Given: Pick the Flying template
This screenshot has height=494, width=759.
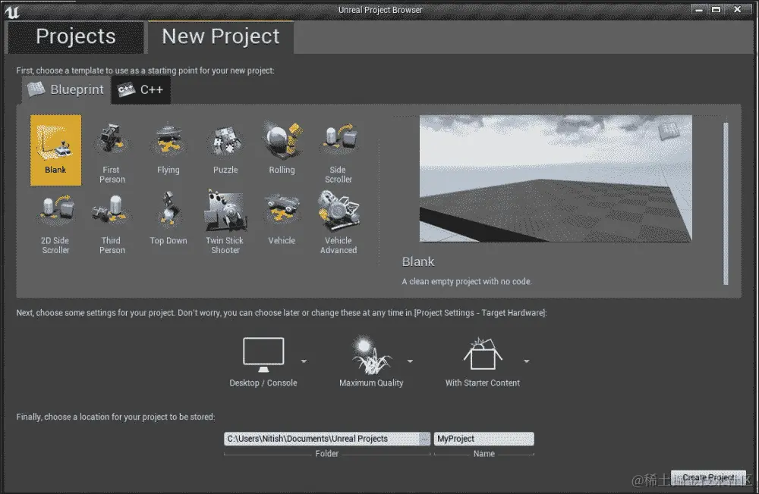Looking at the screenshot, I should (x=168, y=148).
